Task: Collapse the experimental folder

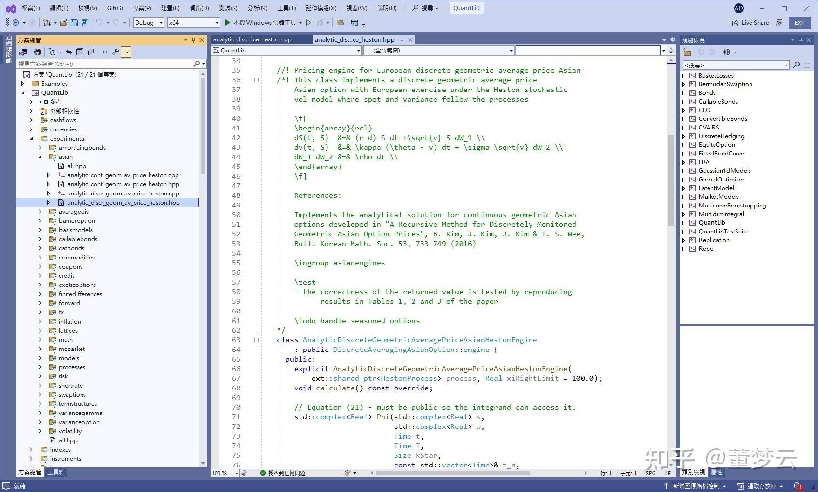Action: tap(31, 139)
